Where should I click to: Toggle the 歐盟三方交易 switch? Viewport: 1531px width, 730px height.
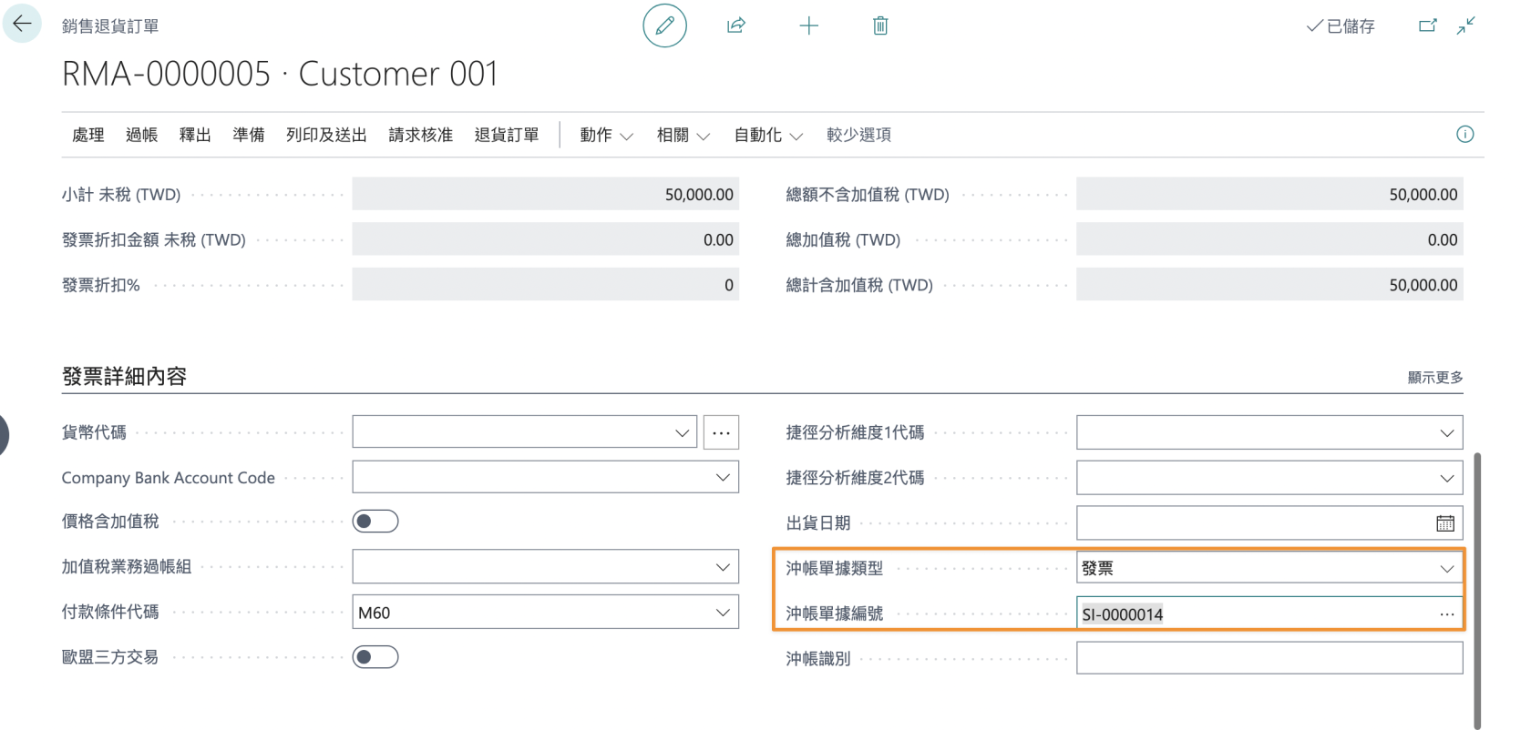[375, 657]
